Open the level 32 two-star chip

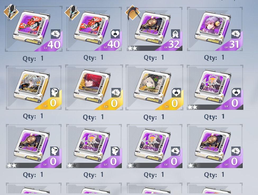(x=155, y=29)
